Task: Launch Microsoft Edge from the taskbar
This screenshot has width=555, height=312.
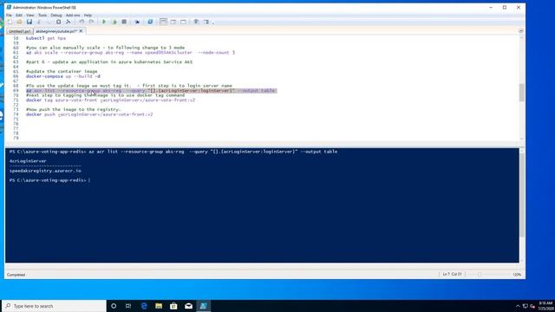Action: 144,306
